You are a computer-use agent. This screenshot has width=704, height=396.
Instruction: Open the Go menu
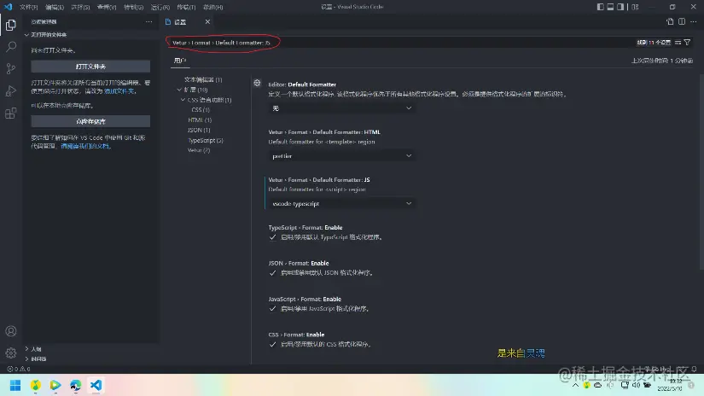133,7
